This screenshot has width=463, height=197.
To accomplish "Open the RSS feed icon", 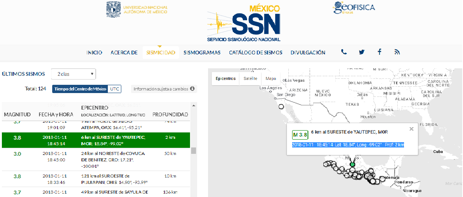I will [397, 53].
